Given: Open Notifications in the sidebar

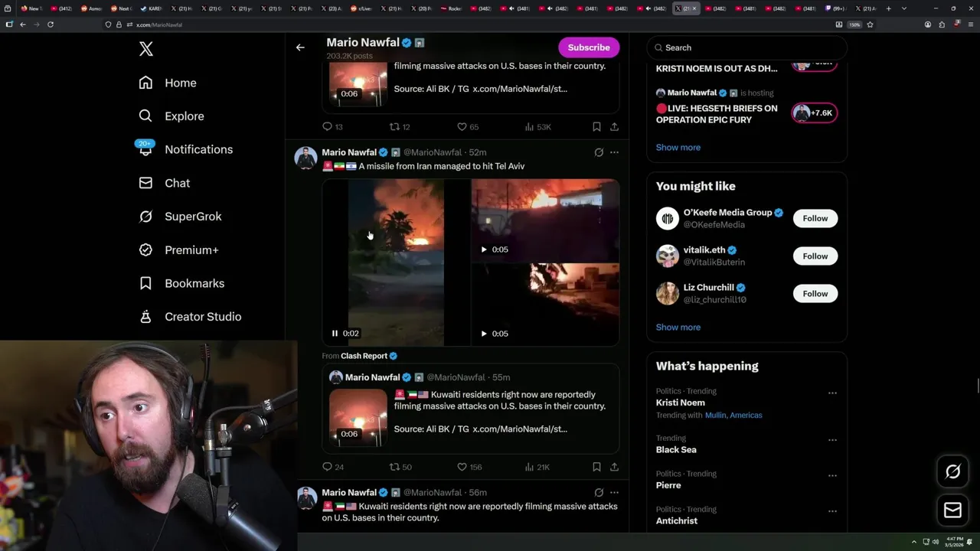Looking at the screenshot, I should pos(185,149).
